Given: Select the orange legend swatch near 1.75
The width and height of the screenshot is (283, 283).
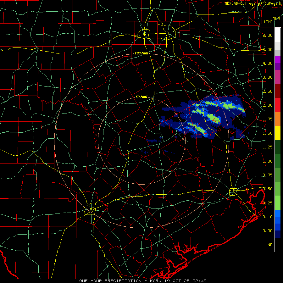Looking at the screenshot, I should coord(278,119).
